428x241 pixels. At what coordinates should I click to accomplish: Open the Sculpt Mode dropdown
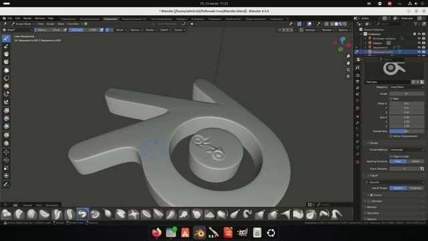coord(22,24)
